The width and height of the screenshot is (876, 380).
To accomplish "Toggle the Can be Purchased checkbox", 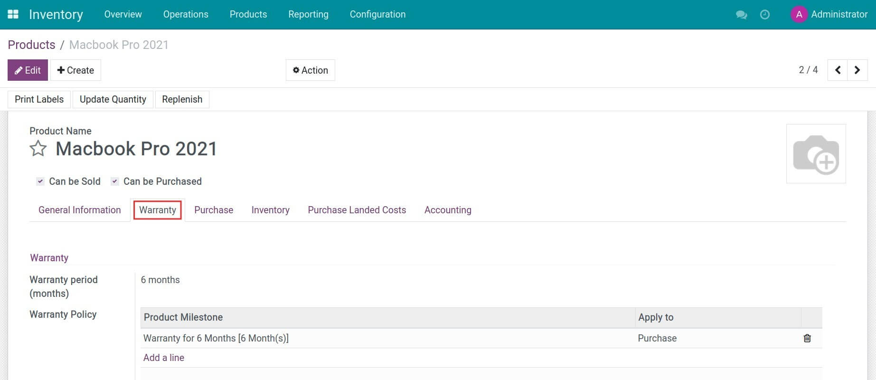I will point(114,181).
